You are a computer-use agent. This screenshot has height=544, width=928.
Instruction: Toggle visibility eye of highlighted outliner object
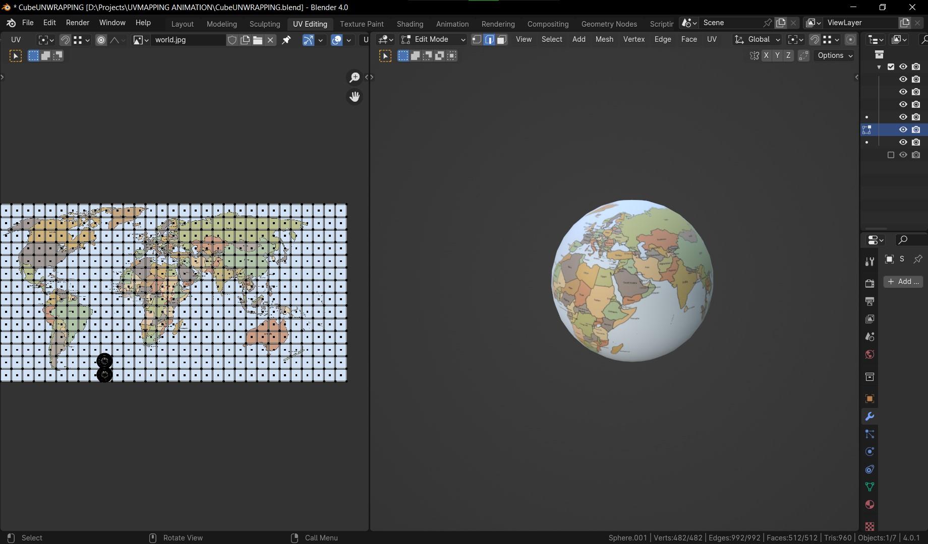pos(903,129)
